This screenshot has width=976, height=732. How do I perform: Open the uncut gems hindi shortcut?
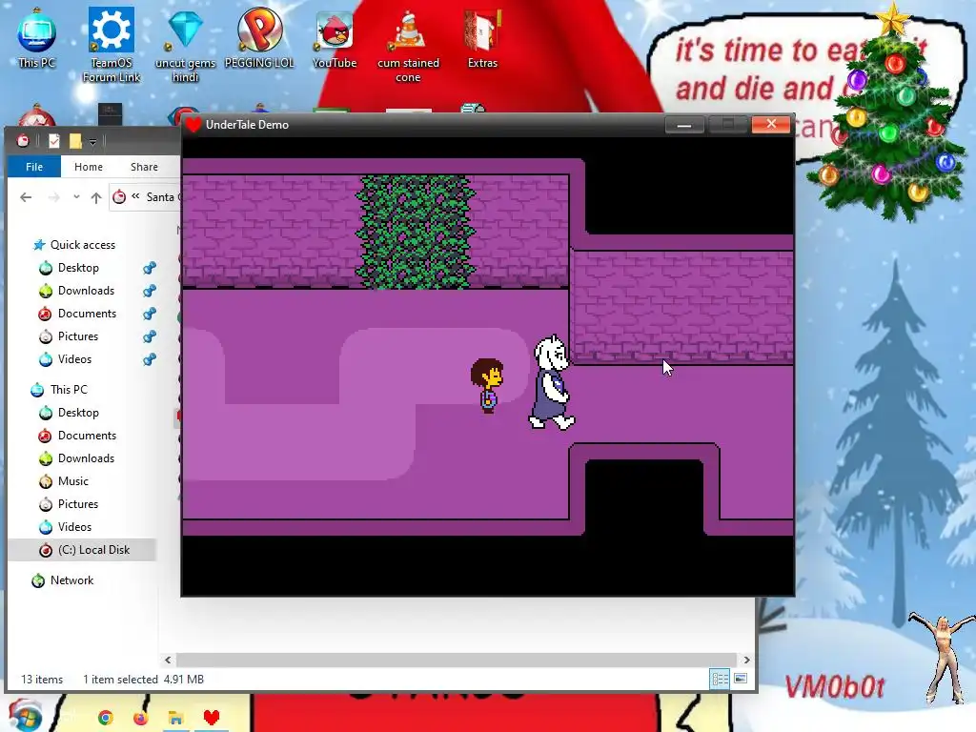186,44
